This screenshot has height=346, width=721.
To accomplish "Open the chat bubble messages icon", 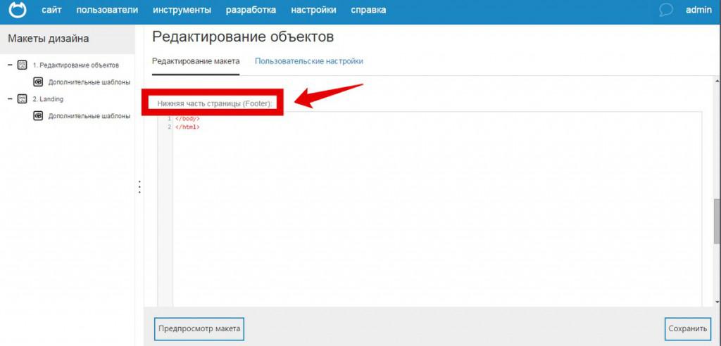I will click(666, 11).
